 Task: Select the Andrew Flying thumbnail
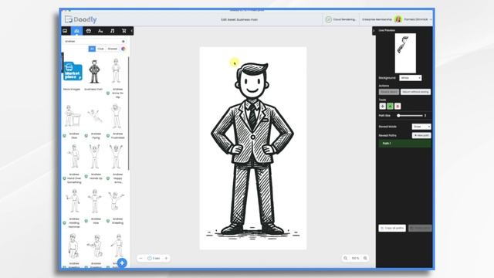(95, 116)
